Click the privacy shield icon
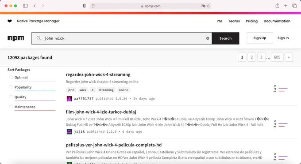301x164 pixels. (x=84, y=6)
